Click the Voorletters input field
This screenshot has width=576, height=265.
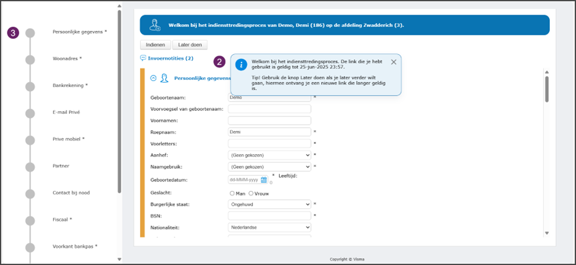269,143
